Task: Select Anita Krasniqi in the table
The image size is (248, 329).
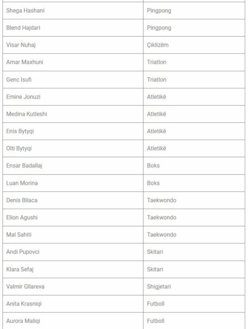Action: [73, 304]
